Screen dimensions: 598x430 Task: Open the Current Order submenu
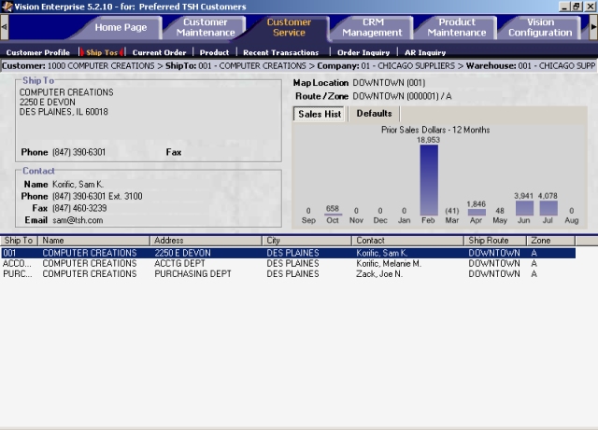pyautogui.click(x=159, y=52)
